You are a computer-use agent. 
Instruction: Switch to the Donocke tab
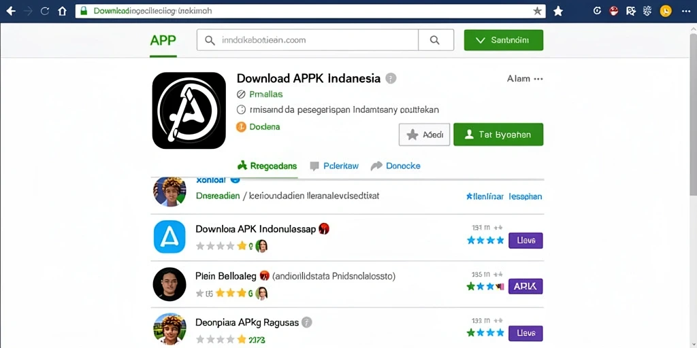(395, 166)
